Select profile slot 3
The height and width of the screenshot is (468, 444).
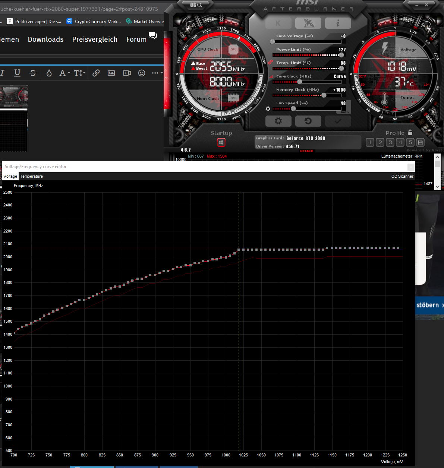pyautogui.click(x=390, y=142)
